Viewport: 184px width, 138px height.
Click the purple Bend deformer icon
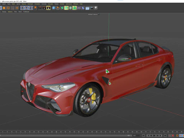coord(83,8)
